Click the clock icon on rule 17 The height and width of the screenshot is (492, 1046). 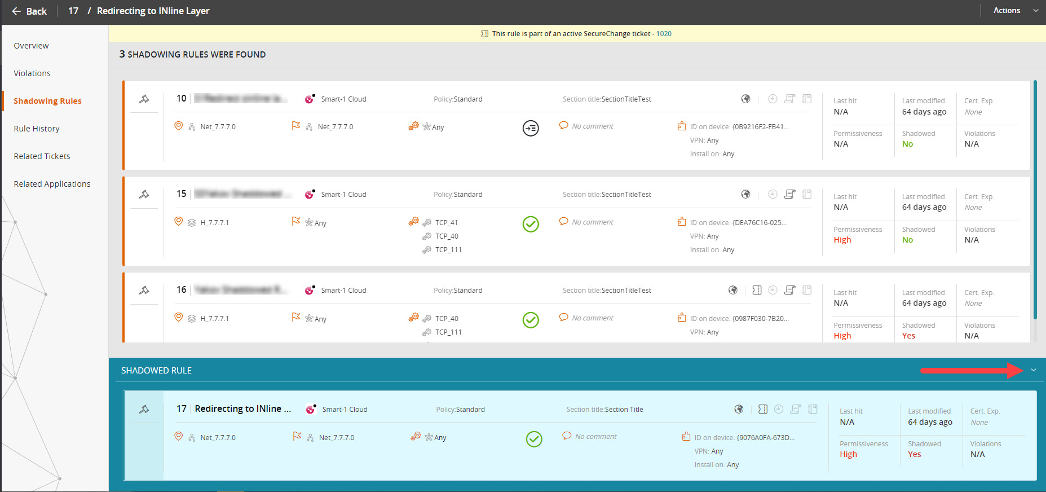[779, 409]
